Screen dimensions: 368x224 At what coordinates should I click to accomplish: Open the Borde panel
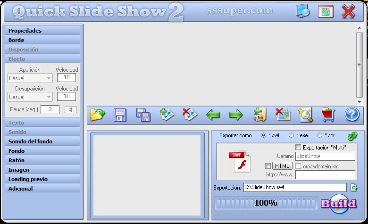click(x=42, y=40)
